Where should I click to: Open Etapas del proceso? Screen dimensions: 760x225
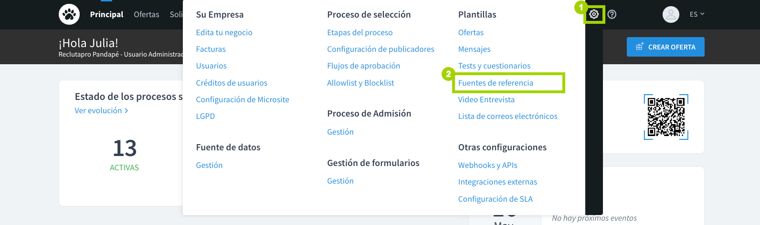[359, 32]
